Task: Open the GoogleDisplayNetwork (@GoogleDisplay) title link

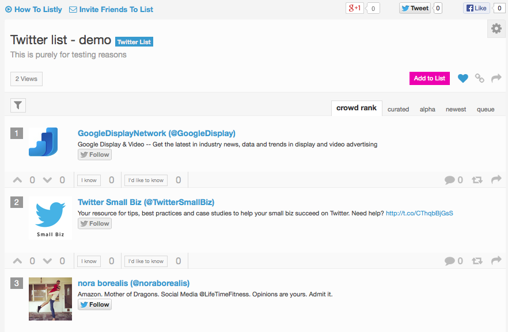Action: pos(157,133)
